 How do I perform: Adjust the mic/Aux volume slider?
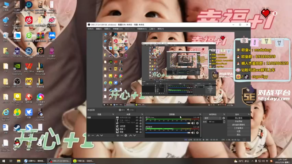(x=168, y=123)
